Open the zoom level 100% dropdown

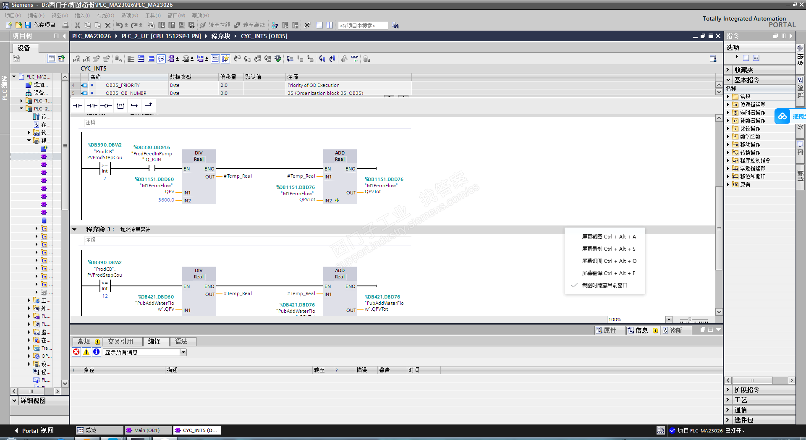coord(669,320)
